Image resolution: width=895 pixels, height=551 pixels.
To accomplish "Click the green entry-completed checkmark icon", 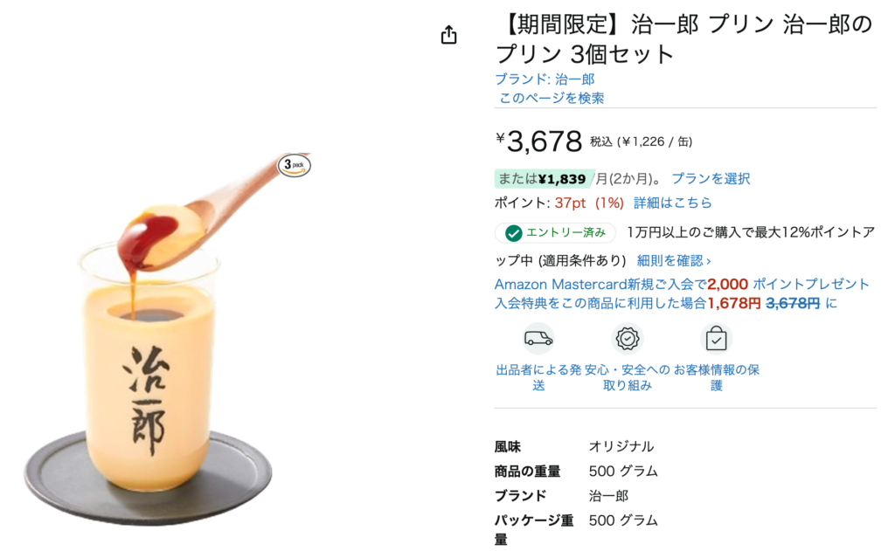I will click(513, 233).
